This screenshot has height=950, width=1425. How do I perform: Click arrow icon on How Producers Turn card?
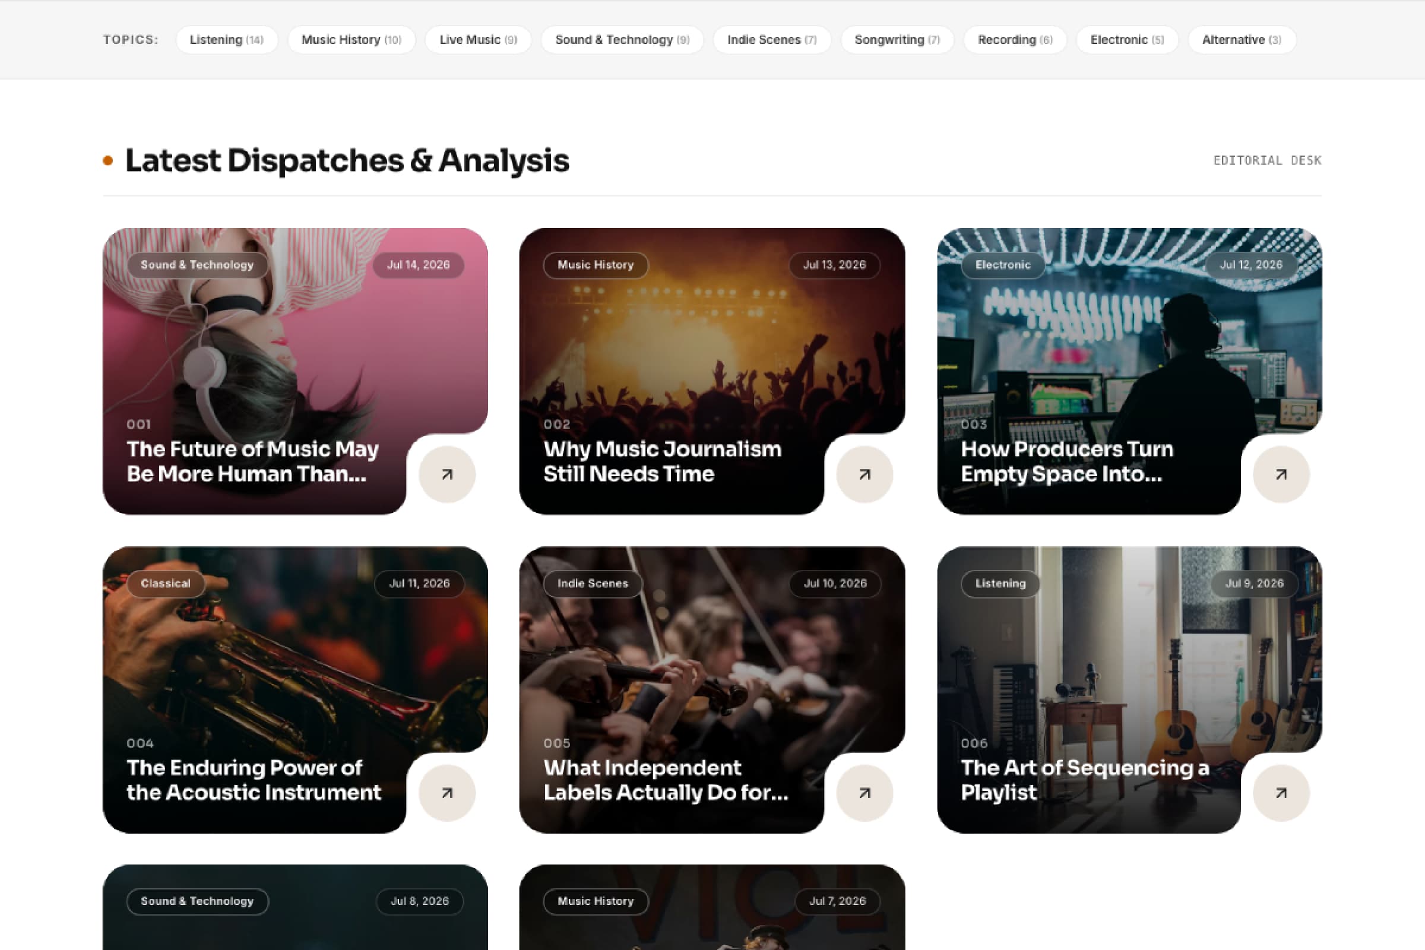click(x=1281, y=474)
